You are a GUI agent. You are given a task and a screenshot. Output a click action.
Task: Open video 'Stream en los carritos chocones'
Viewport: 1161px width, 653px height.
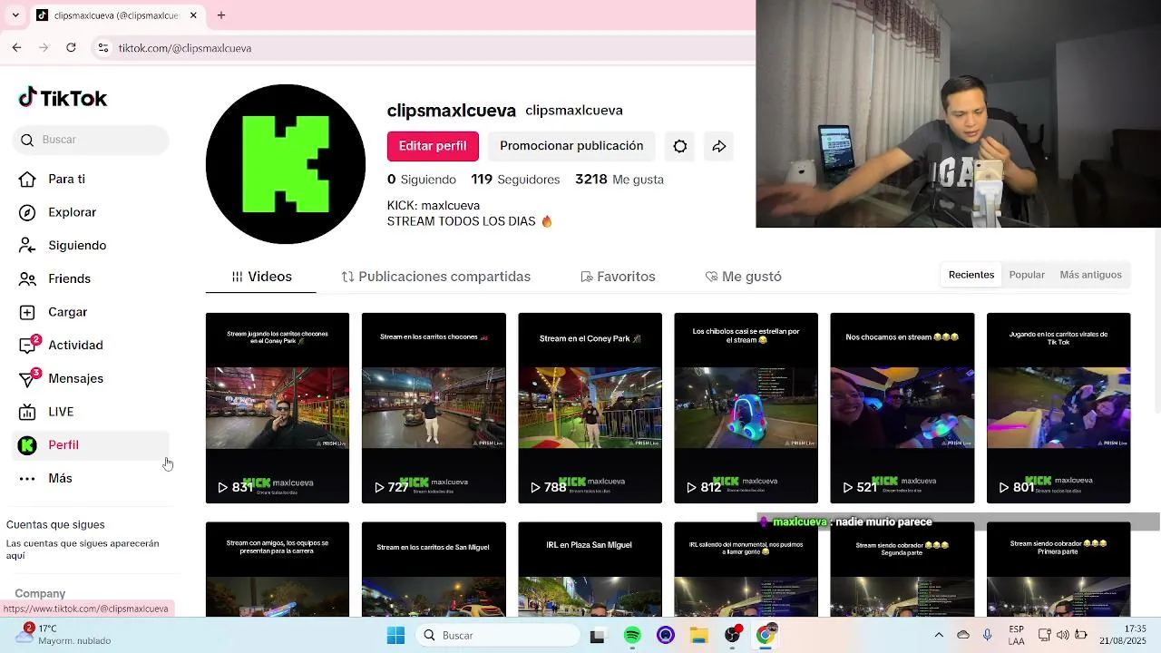click(434, 408)
